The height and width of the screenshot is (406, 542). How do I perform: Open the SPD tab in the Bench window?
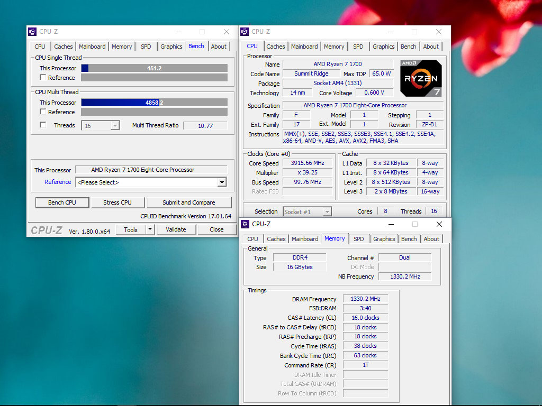tap(146, 47)
